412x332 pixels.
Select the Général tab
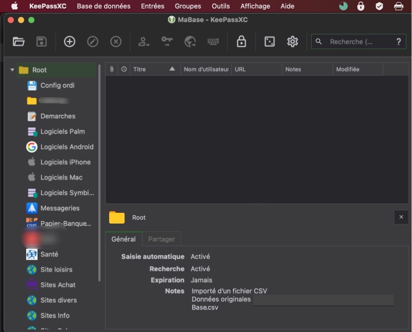(124, 239)
